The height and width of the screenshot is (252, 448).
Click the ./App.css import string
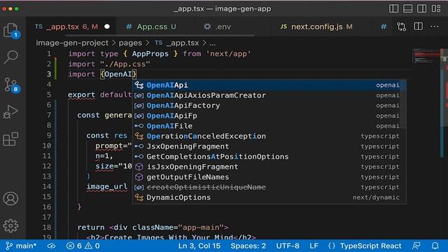click(x=125, y=64)
